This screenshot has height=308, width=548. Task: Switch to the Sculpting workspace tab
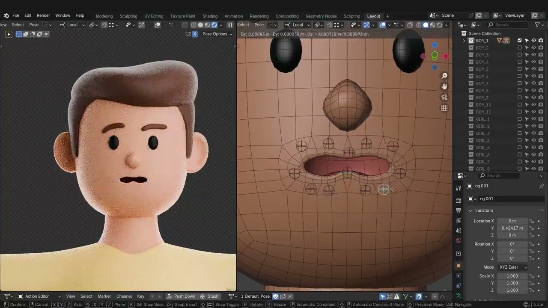(x=128, y=16)
